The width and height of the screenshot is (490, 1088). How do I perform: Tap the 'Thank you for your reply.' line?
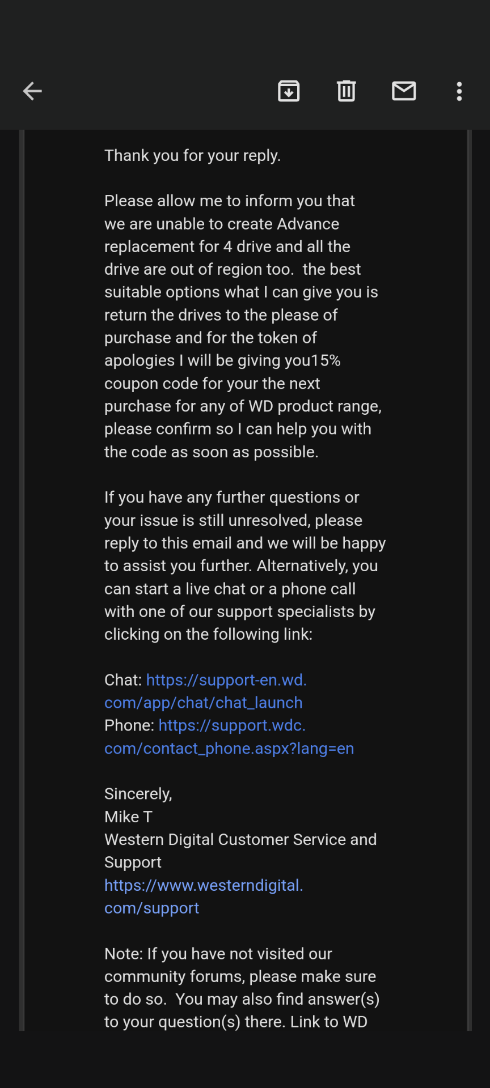[192, 155]
